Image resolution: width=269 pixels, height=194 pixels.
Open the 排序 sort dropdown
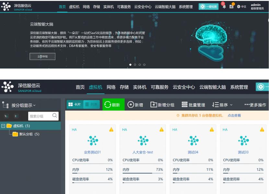tap(222, 105)
